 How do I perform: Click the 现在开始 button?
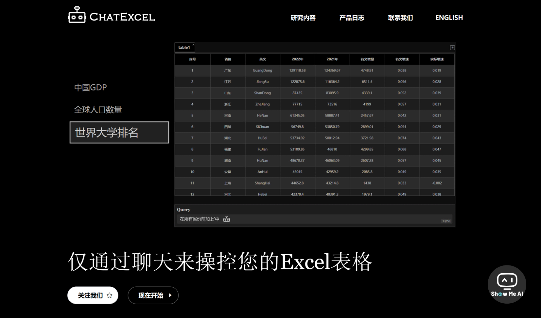point(153,295)
